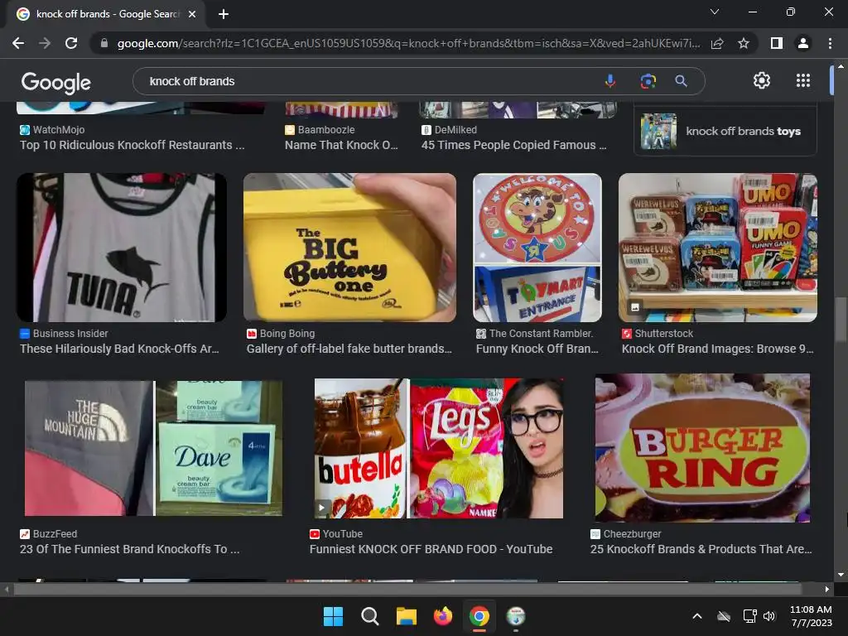Open the volume control speaker icon

click(x=769, y=616)
